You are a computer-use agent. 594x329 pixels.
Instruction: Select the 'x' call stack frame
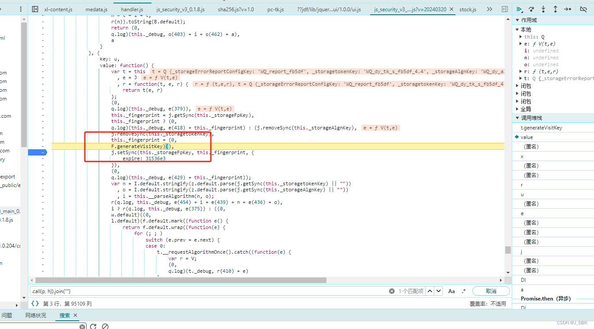(x=553, y=156)
